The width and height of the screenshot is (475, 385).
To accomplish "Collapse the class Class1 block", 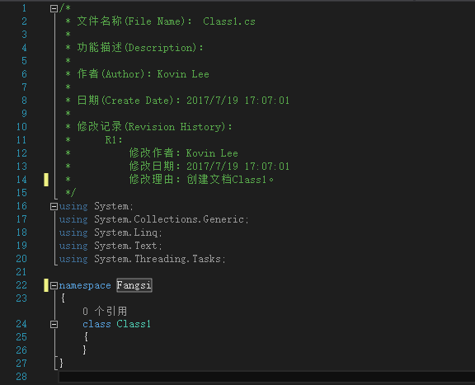I will click(54, 325).
